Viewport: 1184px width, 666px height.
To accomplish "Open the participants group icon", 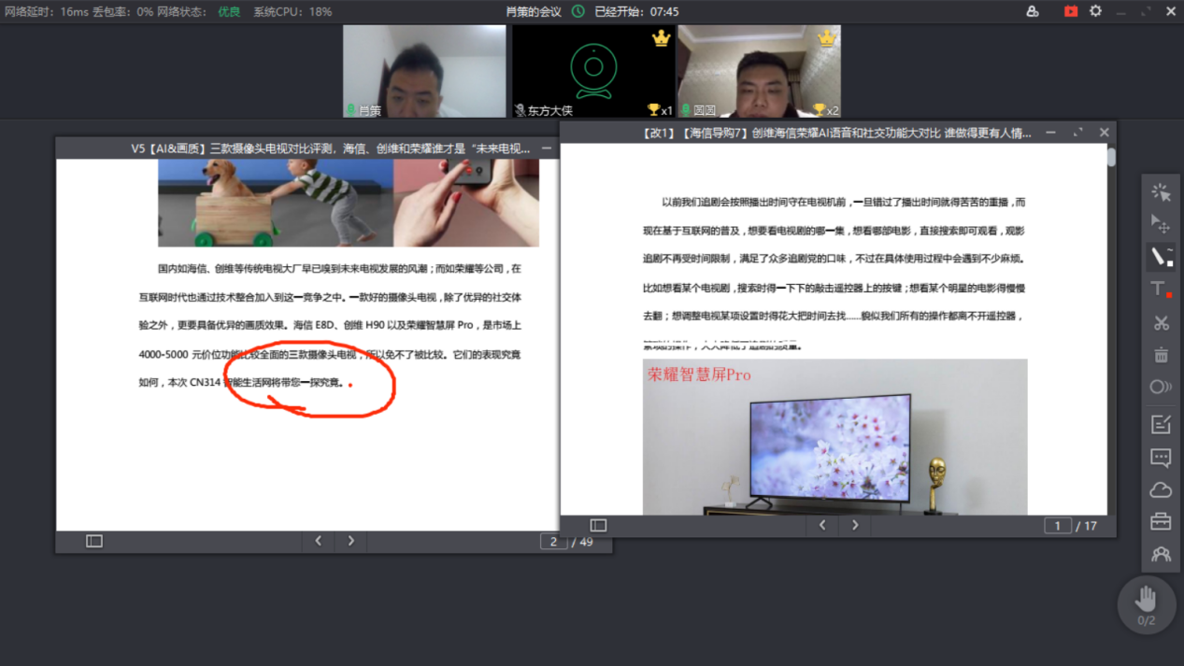I will click(x=1161, y=554).
